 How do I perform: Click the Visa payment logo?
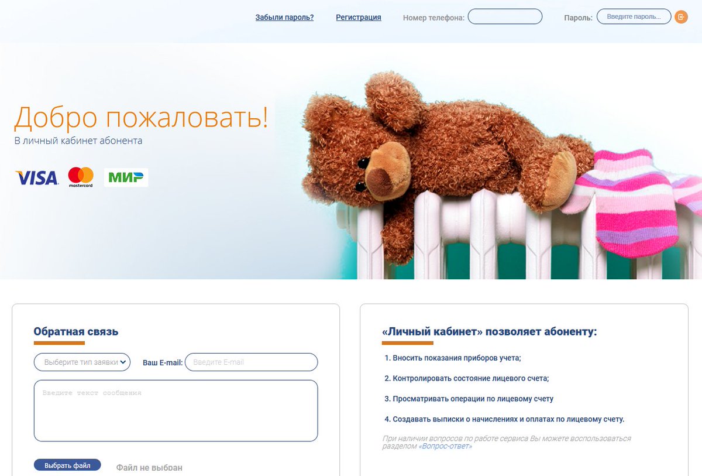tap(37, 178)
